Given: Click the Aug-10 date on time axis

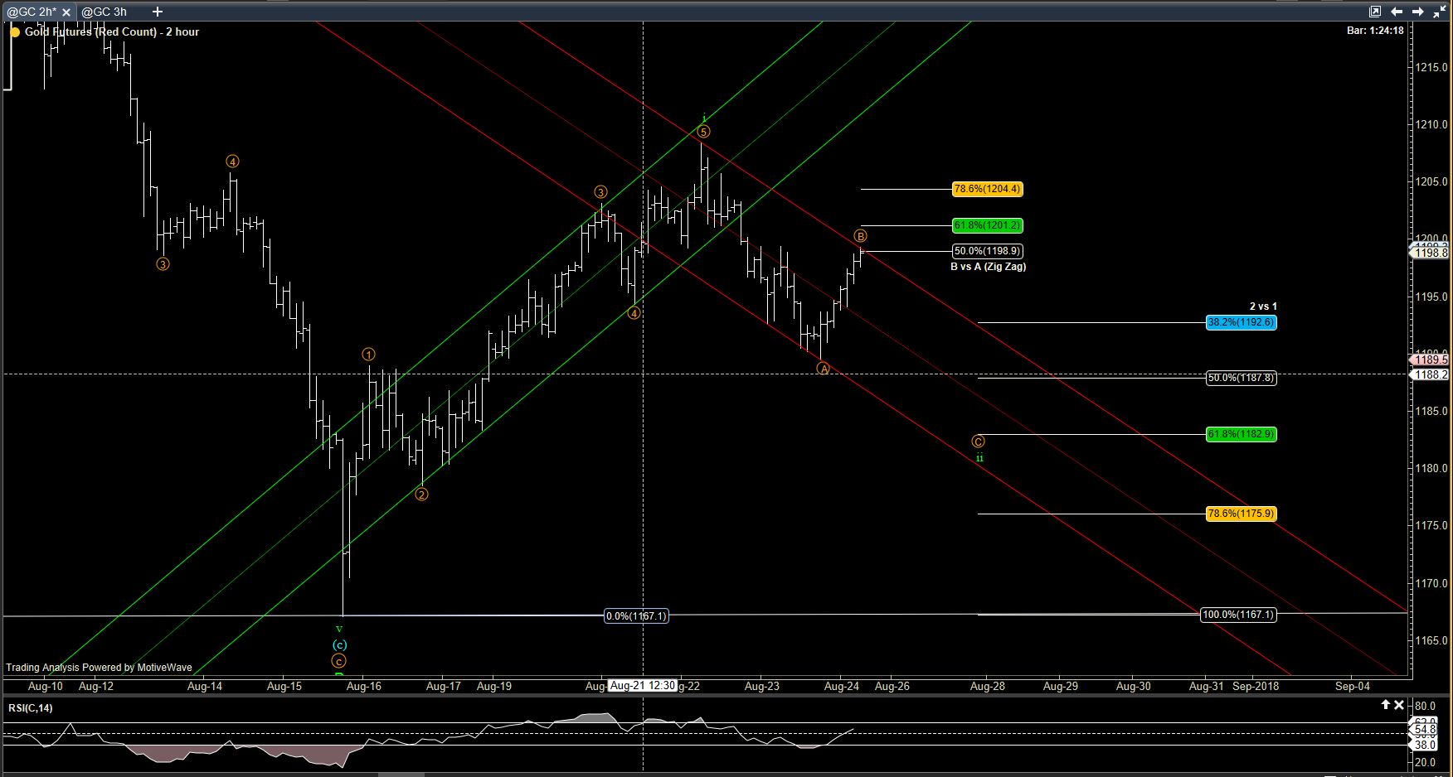Looking at the screenshot, I should [45, 686].
